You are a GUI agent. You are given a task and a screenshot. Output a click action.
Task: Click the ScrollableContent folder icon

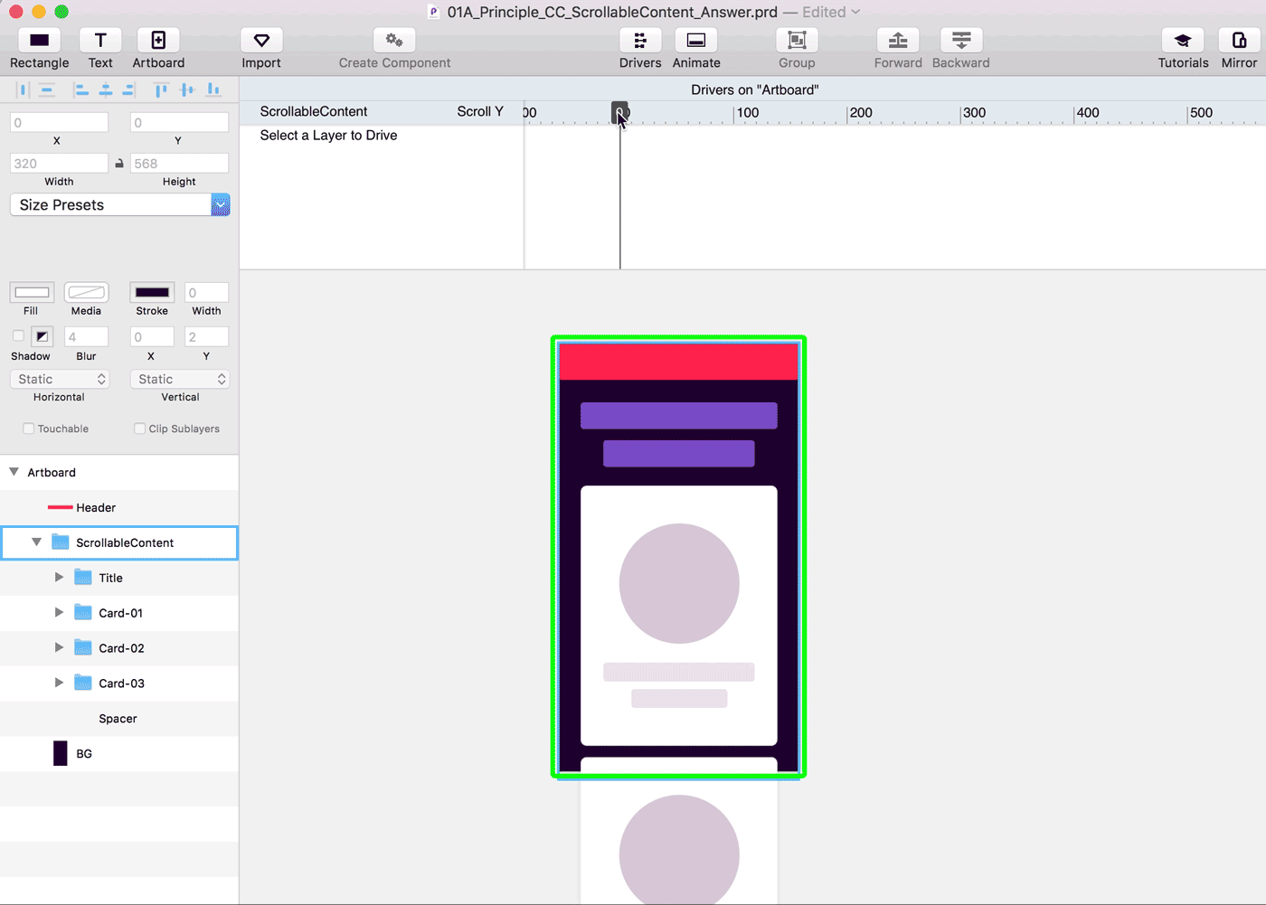point(61,542)
